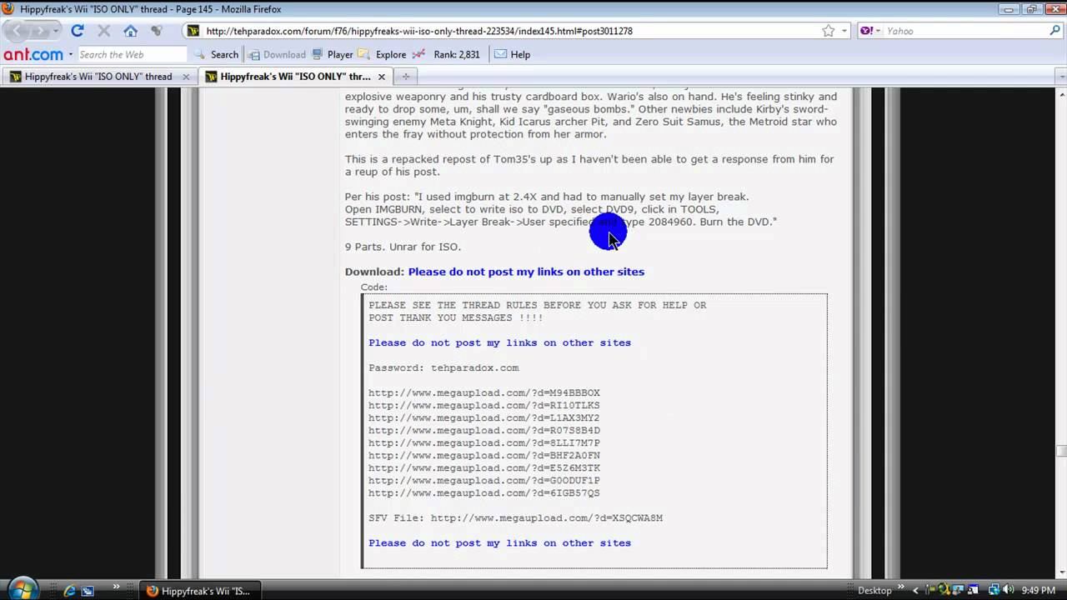The width and height of the screenshot is (1067, 600).
Task: Click the ant.com Download button
Action: click(x=278, y=54)
